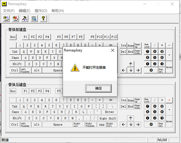This screenshot has height=143, width=181.
Task: Click Page Down key on 替换前键盘
Action: tap(137, 52)
